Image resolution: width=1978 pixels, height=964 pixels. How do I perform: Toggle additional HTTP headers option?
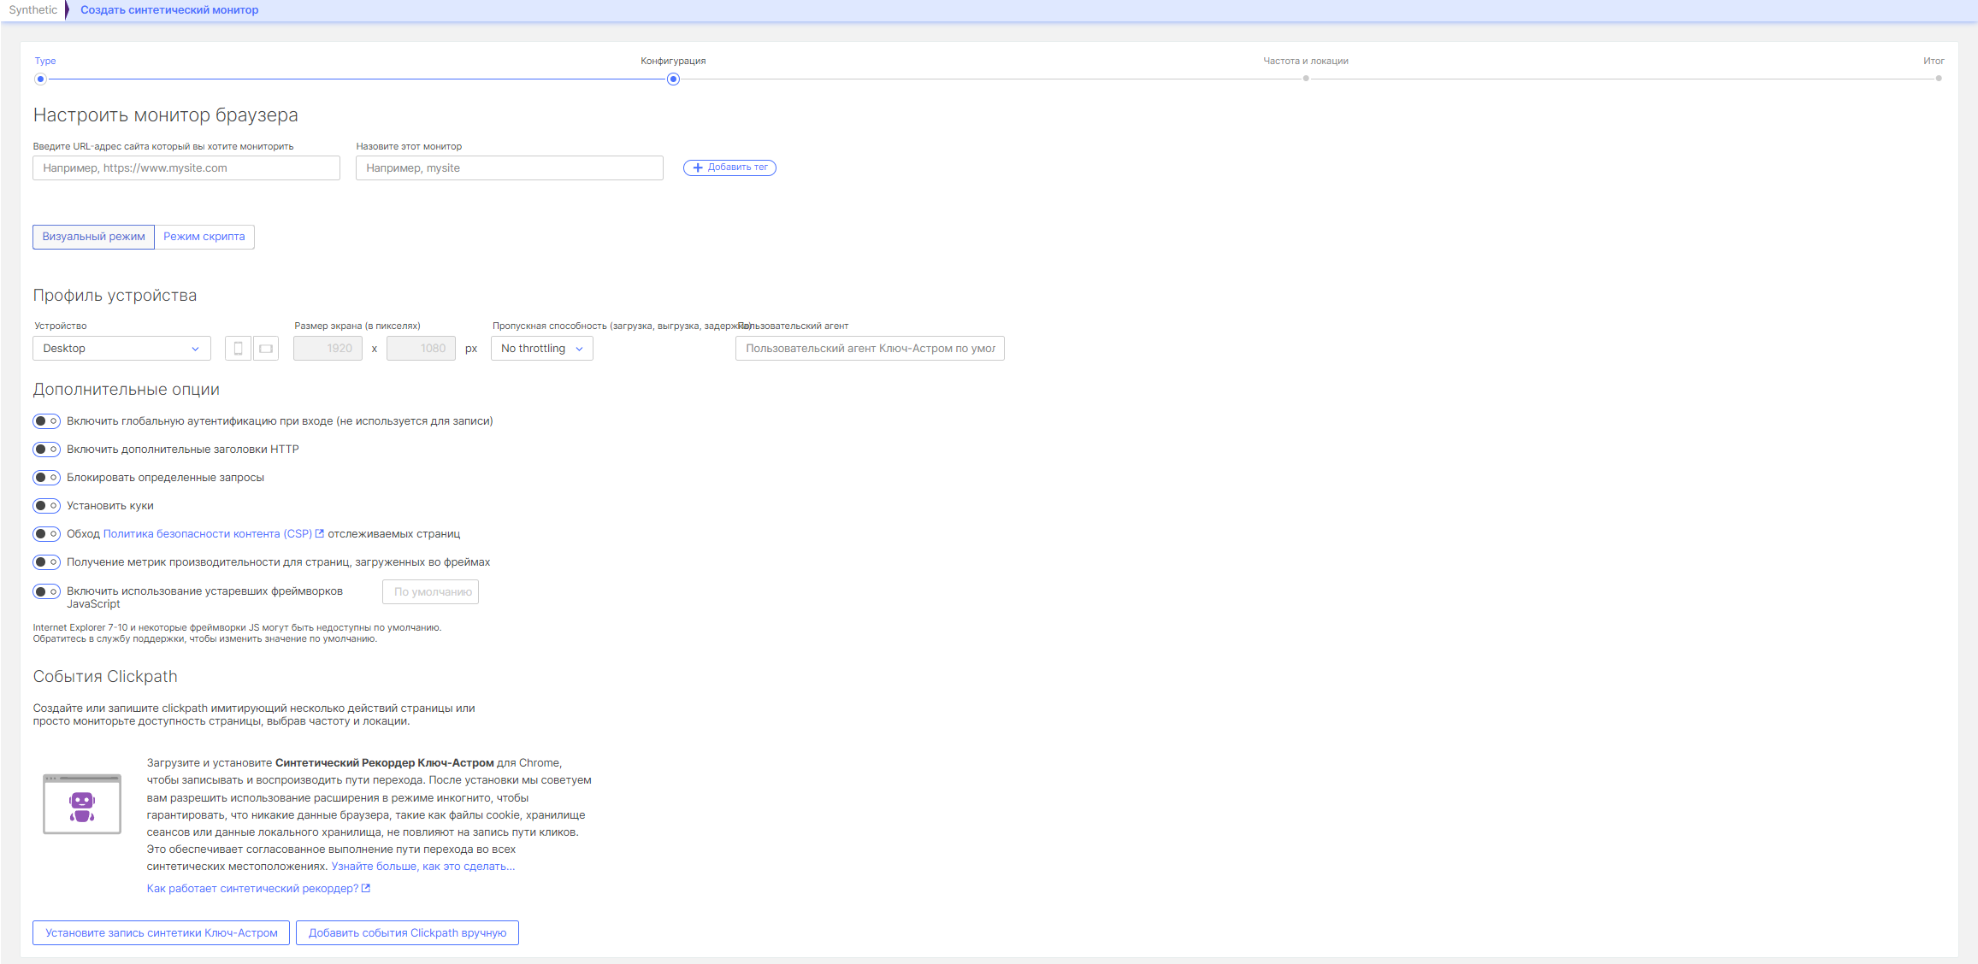[46, 450]
